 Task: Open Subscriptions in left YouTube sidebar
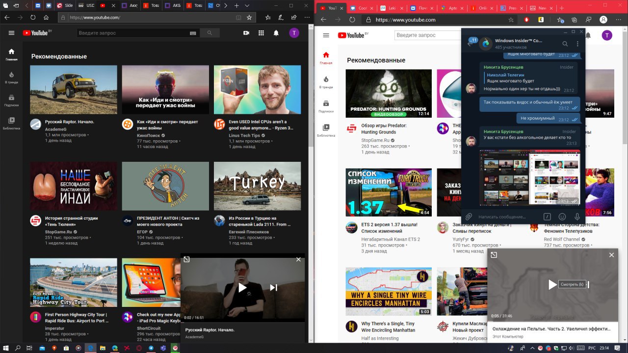pos(11,101)
